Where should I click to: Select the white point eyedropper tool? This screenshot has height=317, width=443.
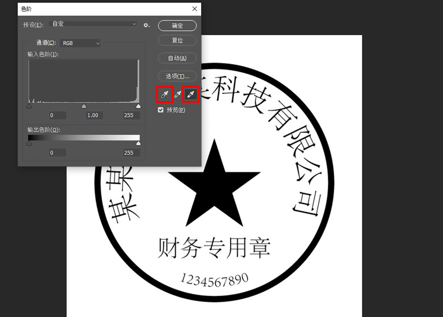[x=190, y=94]
